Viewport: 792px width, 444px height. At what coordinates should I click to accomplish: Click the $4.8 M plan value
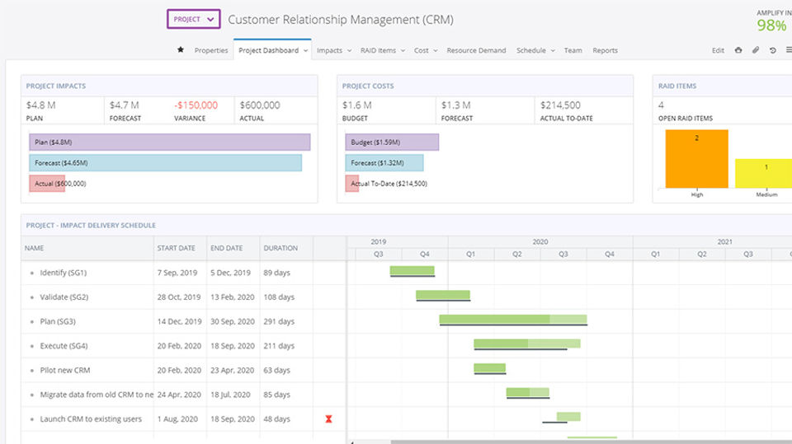41,105
